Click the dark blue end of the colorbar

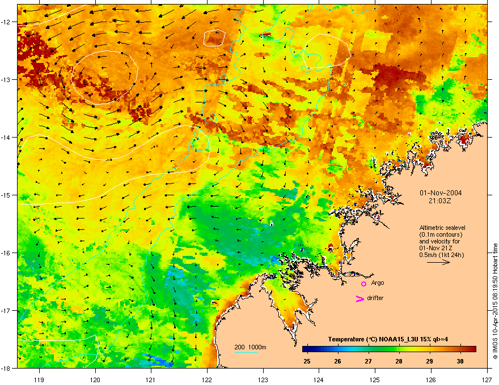click(x=306, y=349)
